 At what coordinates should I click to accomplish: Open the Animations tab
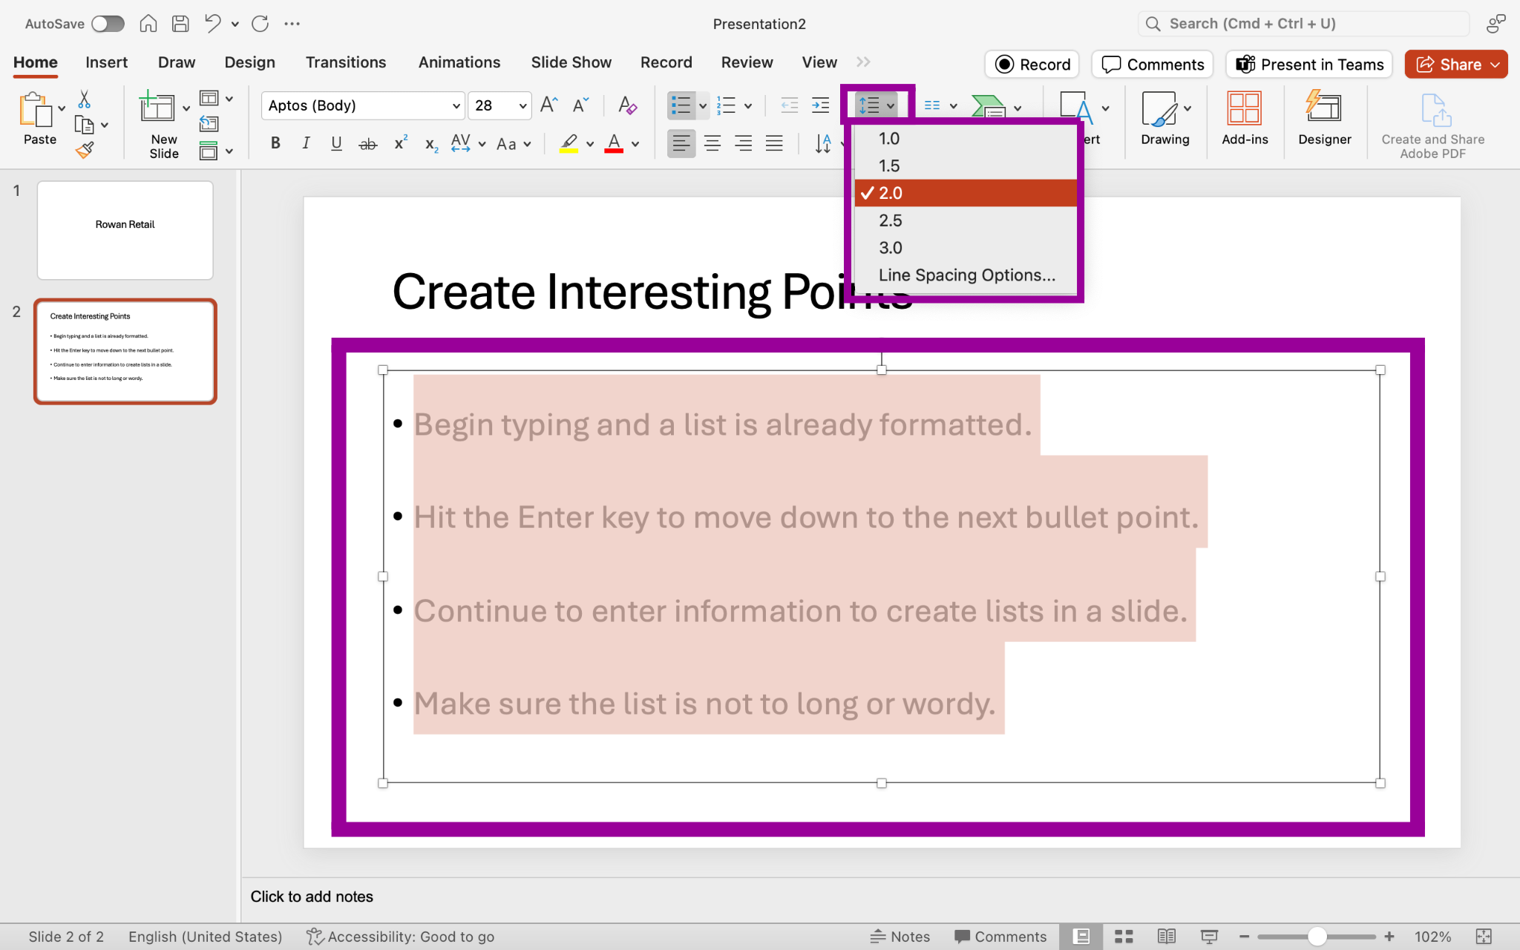point(459,62)
